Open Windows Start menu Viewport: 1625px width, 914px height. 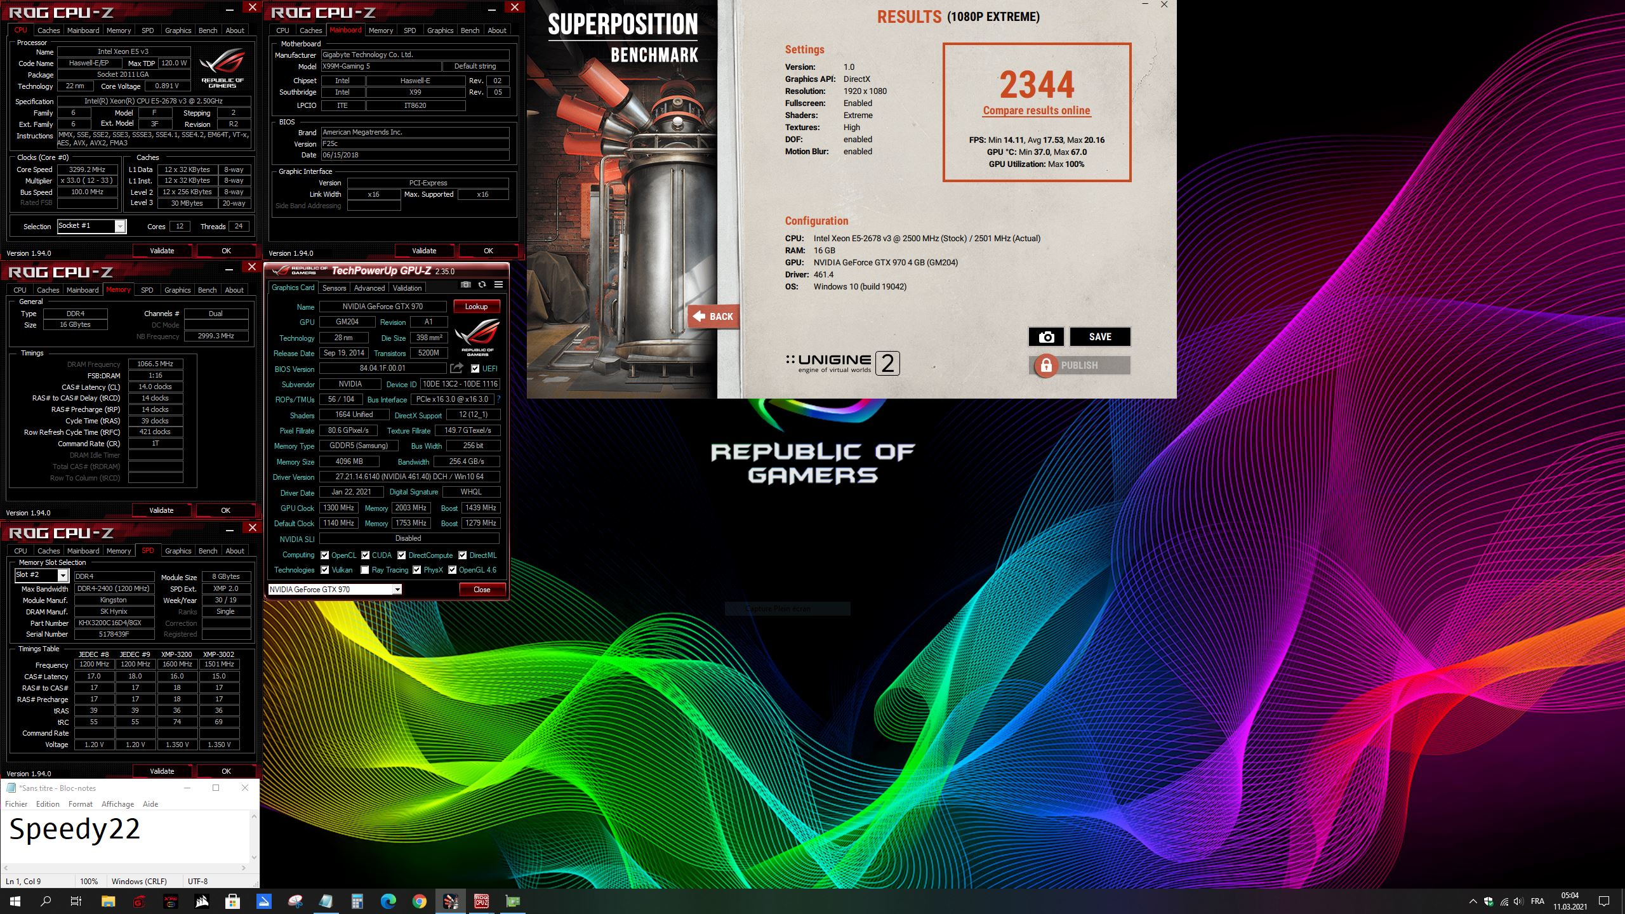[x=15, y=901]
